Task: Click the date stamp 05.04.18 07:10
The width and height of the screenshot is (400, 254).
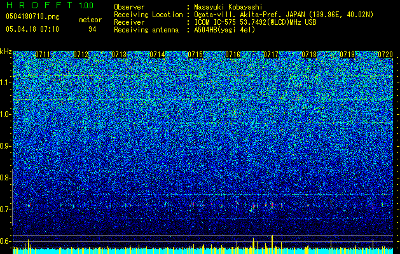Action: pos(32,29)
